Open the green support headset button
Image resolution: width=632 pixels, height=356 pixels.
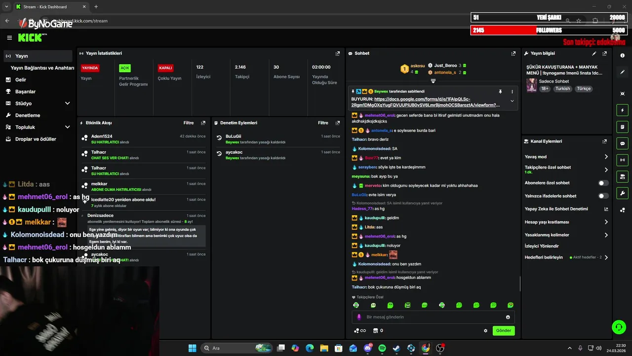coord(618,327)
